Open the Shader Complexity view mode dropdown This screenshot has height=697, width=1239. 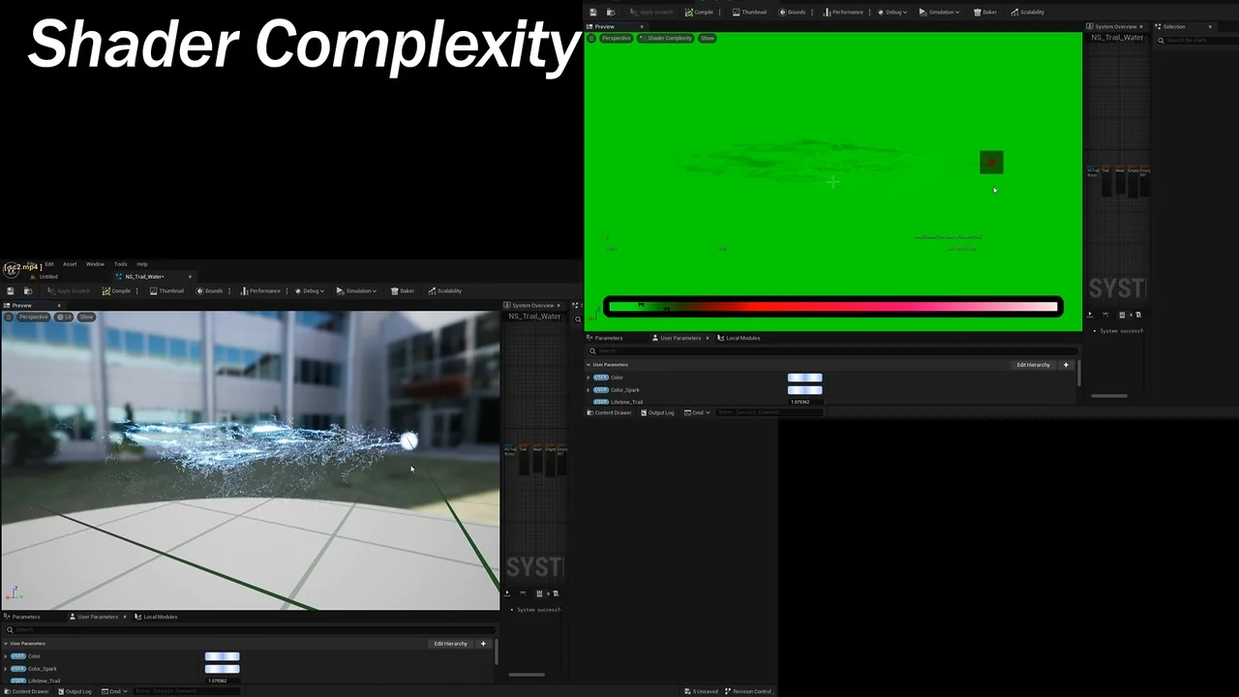[x=666, y=38]
